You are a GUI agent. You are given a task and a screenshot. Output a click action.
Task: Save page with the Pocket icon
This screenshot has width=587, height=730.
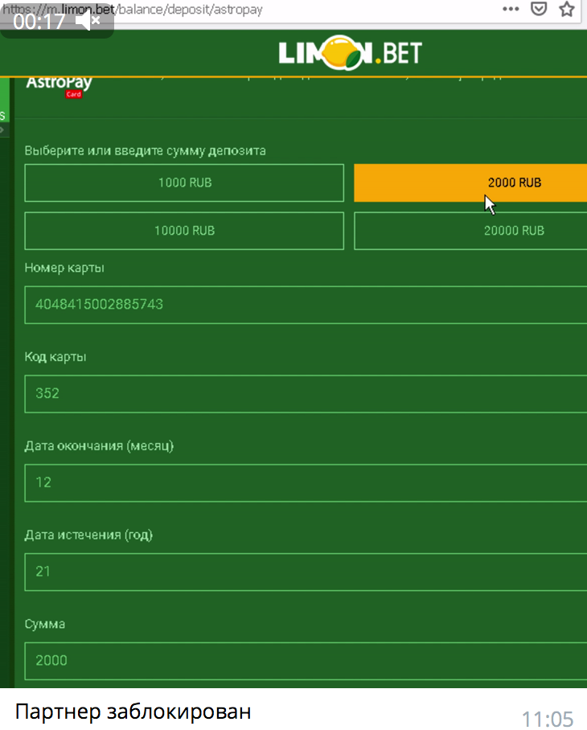(539, 9)
